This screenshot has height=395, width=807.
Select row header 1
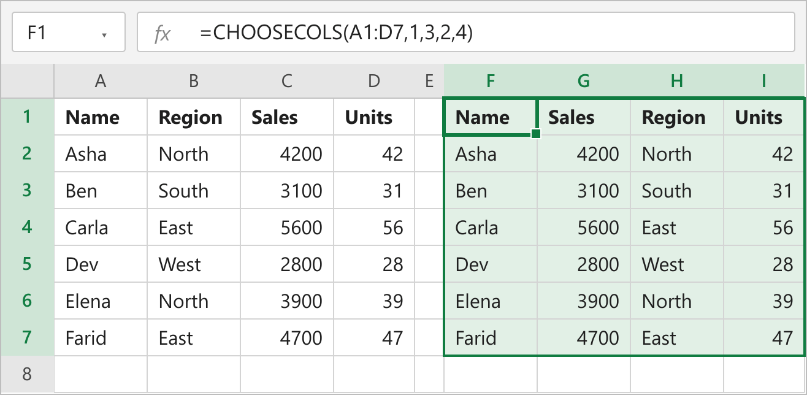(x=27, y=117)
